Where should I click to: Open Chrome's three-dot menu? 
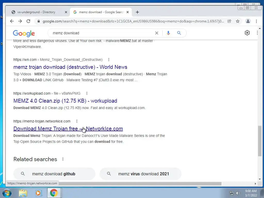pyautogui.click(x=256, y=21)
